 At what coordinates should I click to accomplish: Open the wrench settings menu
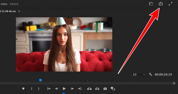[x=151, y=74]
